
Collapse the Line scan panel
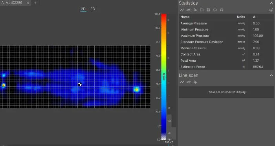click(x=271, y=75)
